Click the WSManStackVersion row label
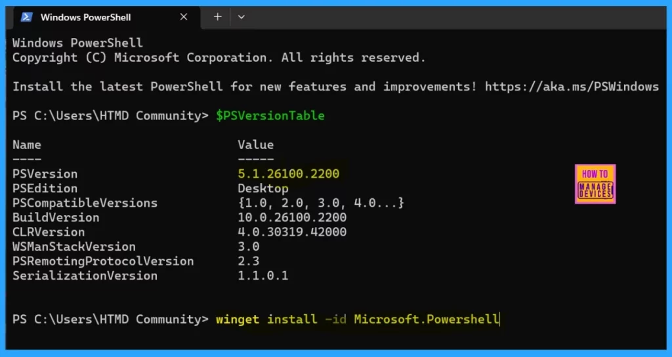This screenshot has height=357, width=672. (73, 247)
